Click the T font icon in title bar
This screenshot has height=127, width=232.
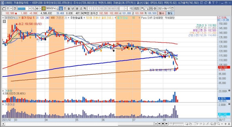click(x=213, y=3)
